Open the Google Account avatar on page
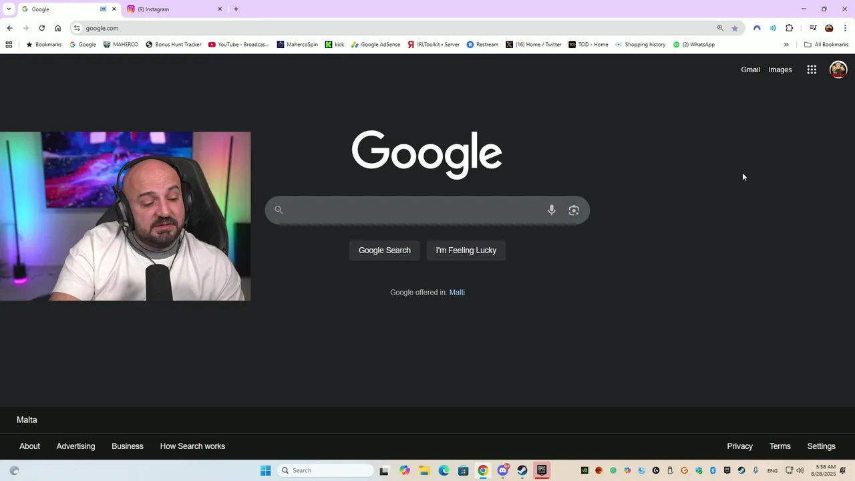The height and width of the screenshot is (481, 855). tap(838, 69)
